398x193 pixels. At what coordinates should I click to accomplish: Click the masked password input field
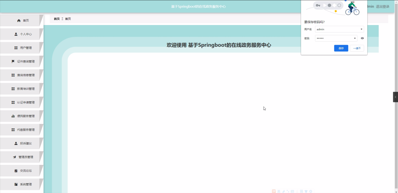click(x=334, y=38)
